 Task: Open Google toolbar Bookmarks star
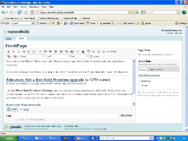(x=78, y=23)
